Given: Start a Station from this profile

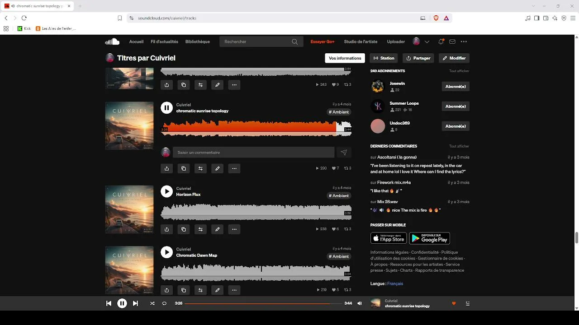Looking at the screenshot, I should [x=384, y=58].
